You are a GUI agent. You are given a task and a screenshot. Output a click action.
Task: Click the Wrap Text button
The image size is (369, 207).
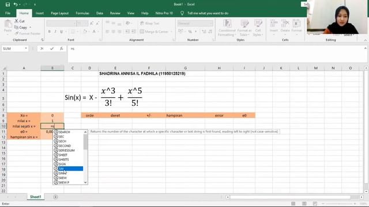click(150, 23)
